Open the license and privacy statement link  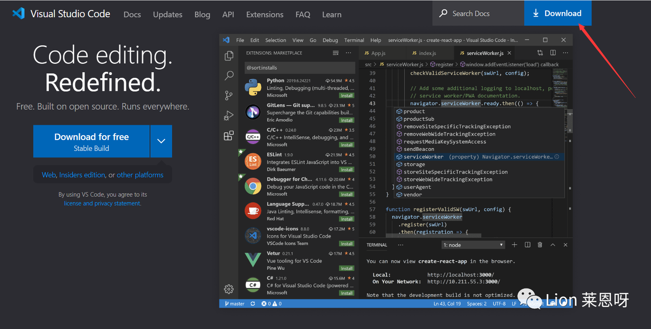coord(102,203)
